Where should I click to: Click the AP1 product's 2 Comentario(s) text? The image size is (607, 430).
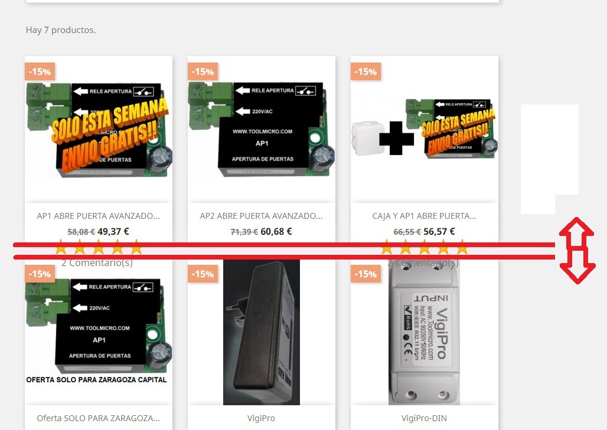[x=97, y=263]
